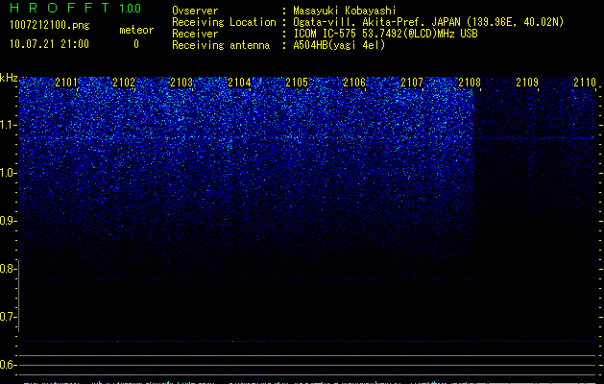The image size is (604, 384).
Task: Click the Ogata-vill. Akita-Pref. JAPAN location text
Action: click(x=428, y=22)
